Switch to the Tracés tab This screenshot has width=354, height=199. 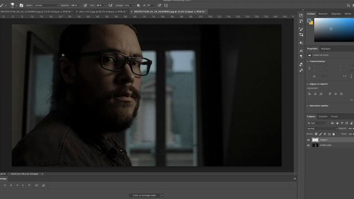point(334,117)
